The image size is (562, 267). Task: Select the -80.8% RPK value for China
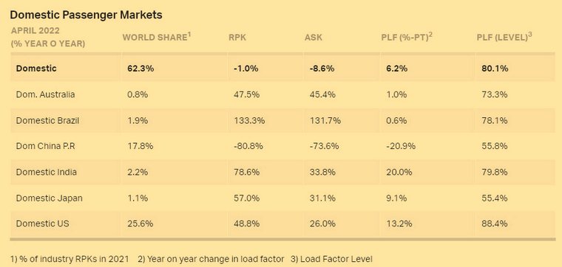pyautogui.click(x=248, y=146)
